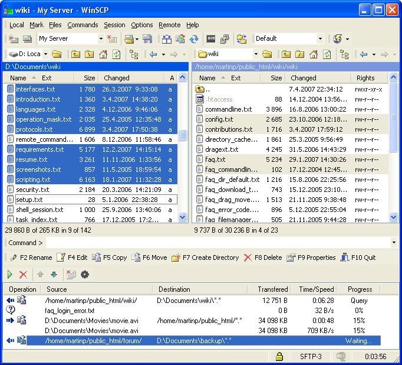Click the Synchronize icon in the main toolbar
The height and width of the screenshot is (365, 402).
point(194,39)
